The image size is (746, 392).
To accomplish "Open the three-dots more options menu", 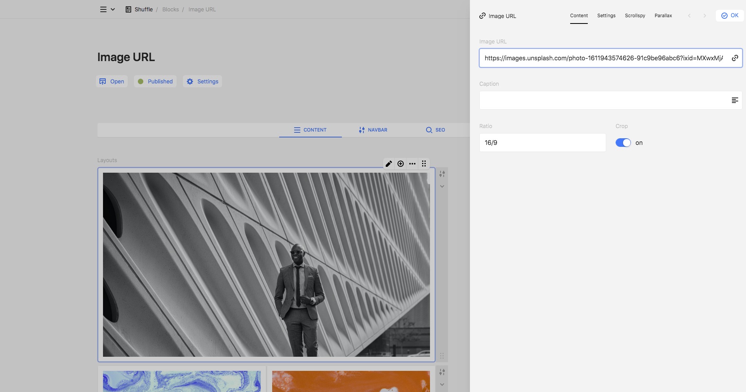I will point(412,164).
